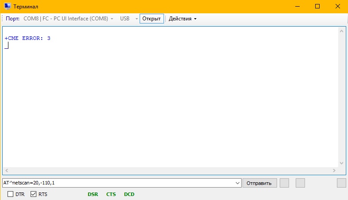Open the Действия actions menu
Viewport: 348px width, 200px height.
pos(183,19)
